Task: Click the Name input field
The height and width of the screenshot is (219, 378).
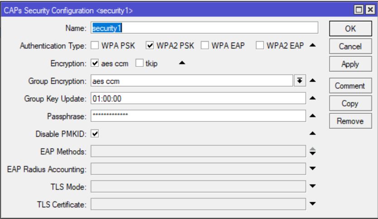Action: [x=204, y=28]
